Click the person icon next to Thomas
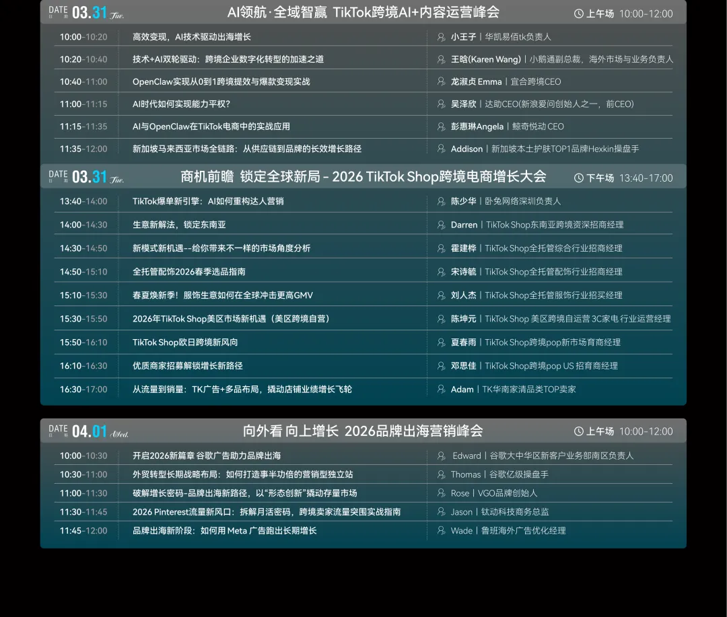 pos(442,474)
